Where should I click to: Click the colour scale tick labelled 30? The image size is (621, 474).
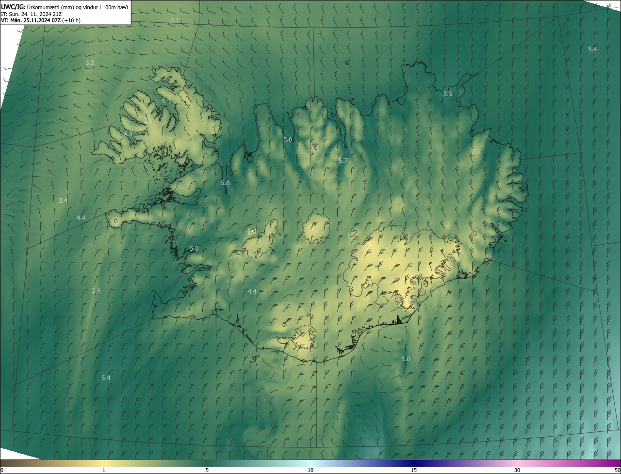pyautogui.click(x=517, y=470)
